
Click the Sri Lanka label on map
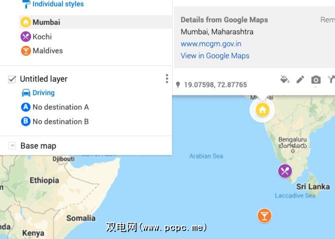point(313,187)
